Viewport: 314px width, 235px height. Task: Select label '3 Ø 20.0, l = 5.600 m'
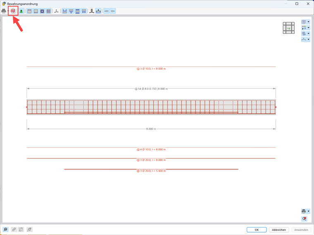[151, 171]
